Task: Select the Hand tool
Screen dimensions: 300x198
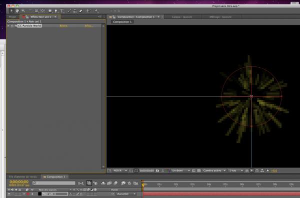Action: (x=17, y=11)
